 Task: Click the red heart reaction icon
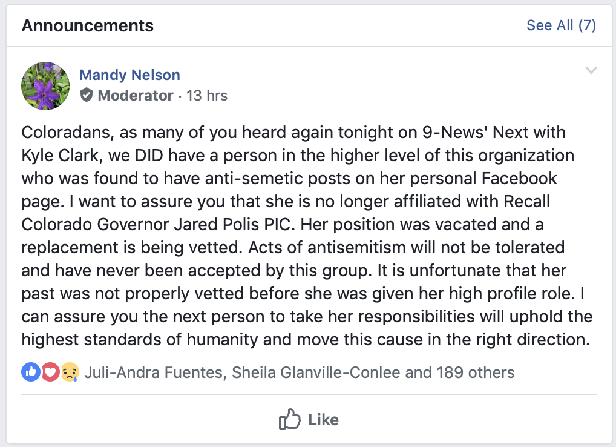click(x=50, y=372)
